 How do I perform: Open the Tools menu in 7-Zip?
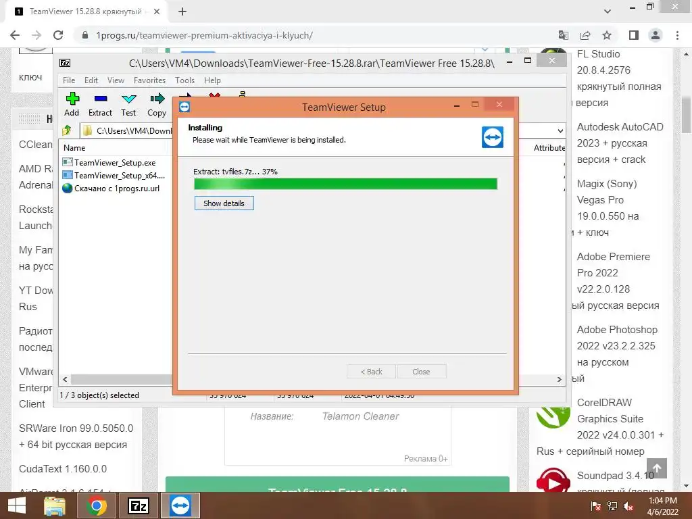point(184,80)
